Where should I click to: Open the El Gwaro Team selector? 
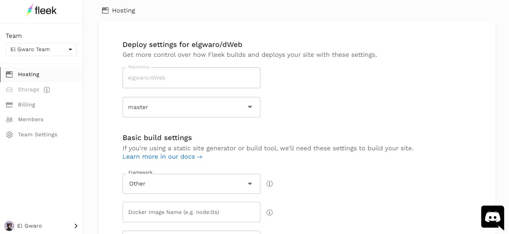(41, 49)
